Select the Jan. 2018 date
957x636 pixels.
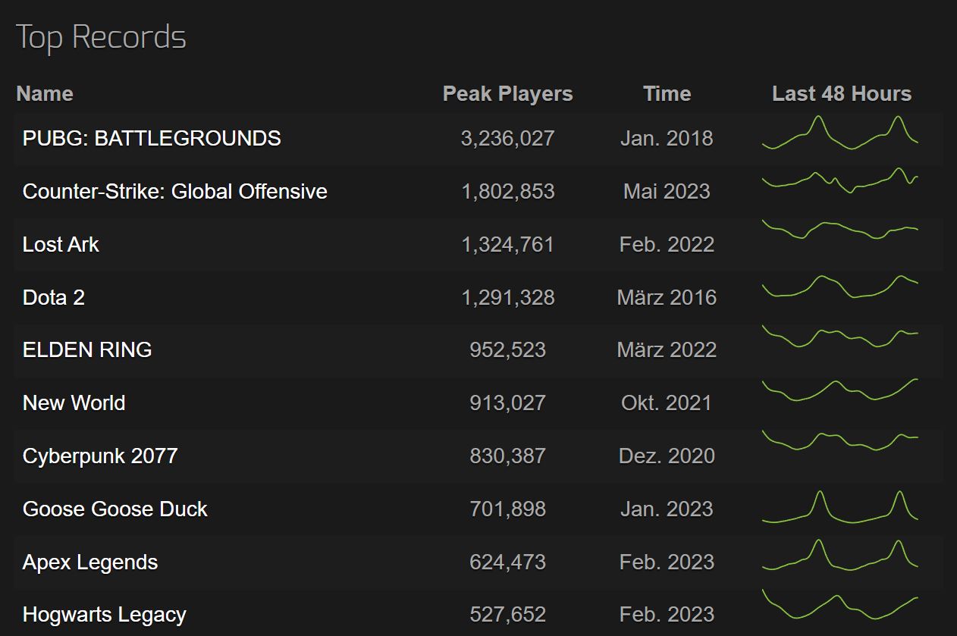[x=667, y=138]
